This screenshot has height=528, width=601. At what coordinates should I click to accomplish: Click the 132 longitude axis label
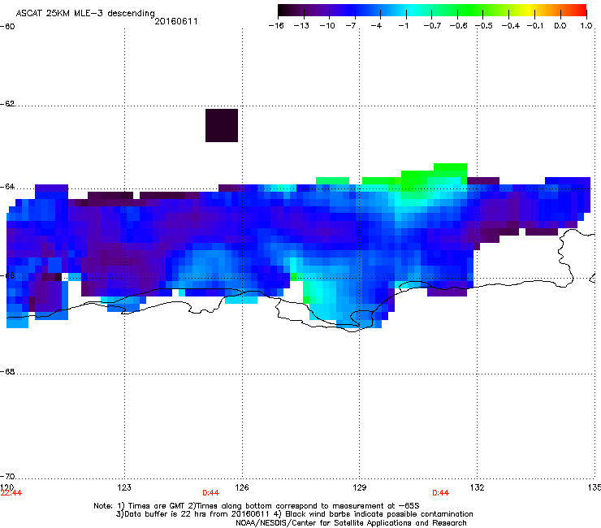pyautogui.click(x=478, y=487)
